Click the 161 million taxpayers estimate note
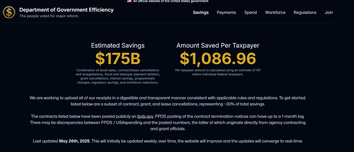 218,72
